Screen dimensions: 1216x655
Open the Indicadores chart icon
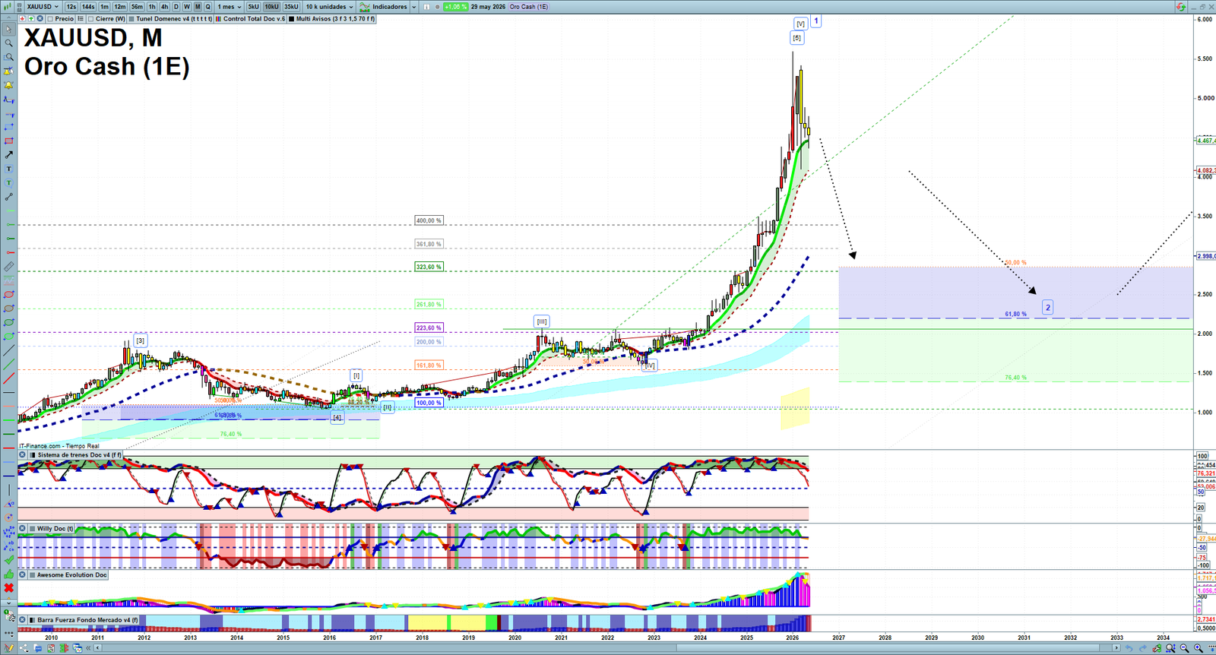click(x=365, y=7)
